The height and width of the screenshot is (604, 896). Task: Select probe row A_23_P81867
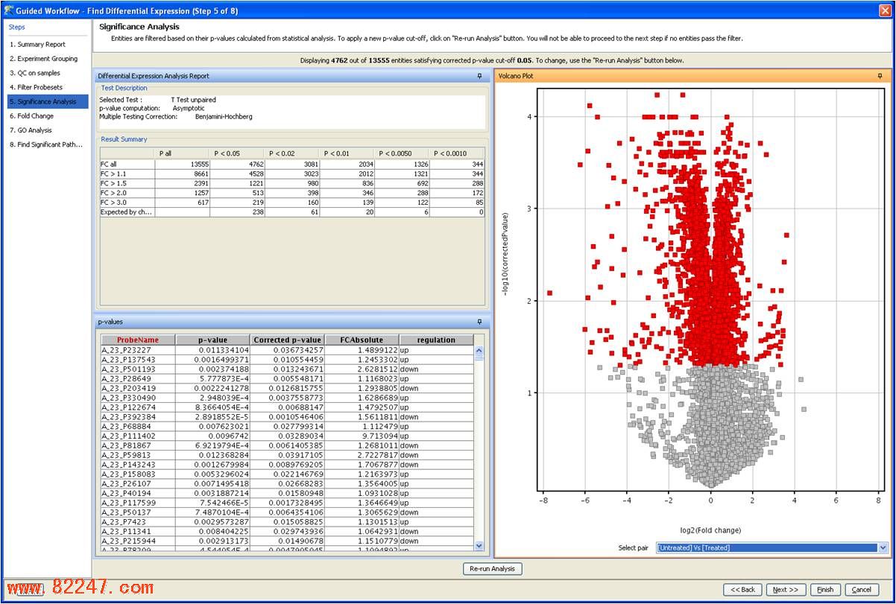287,446
